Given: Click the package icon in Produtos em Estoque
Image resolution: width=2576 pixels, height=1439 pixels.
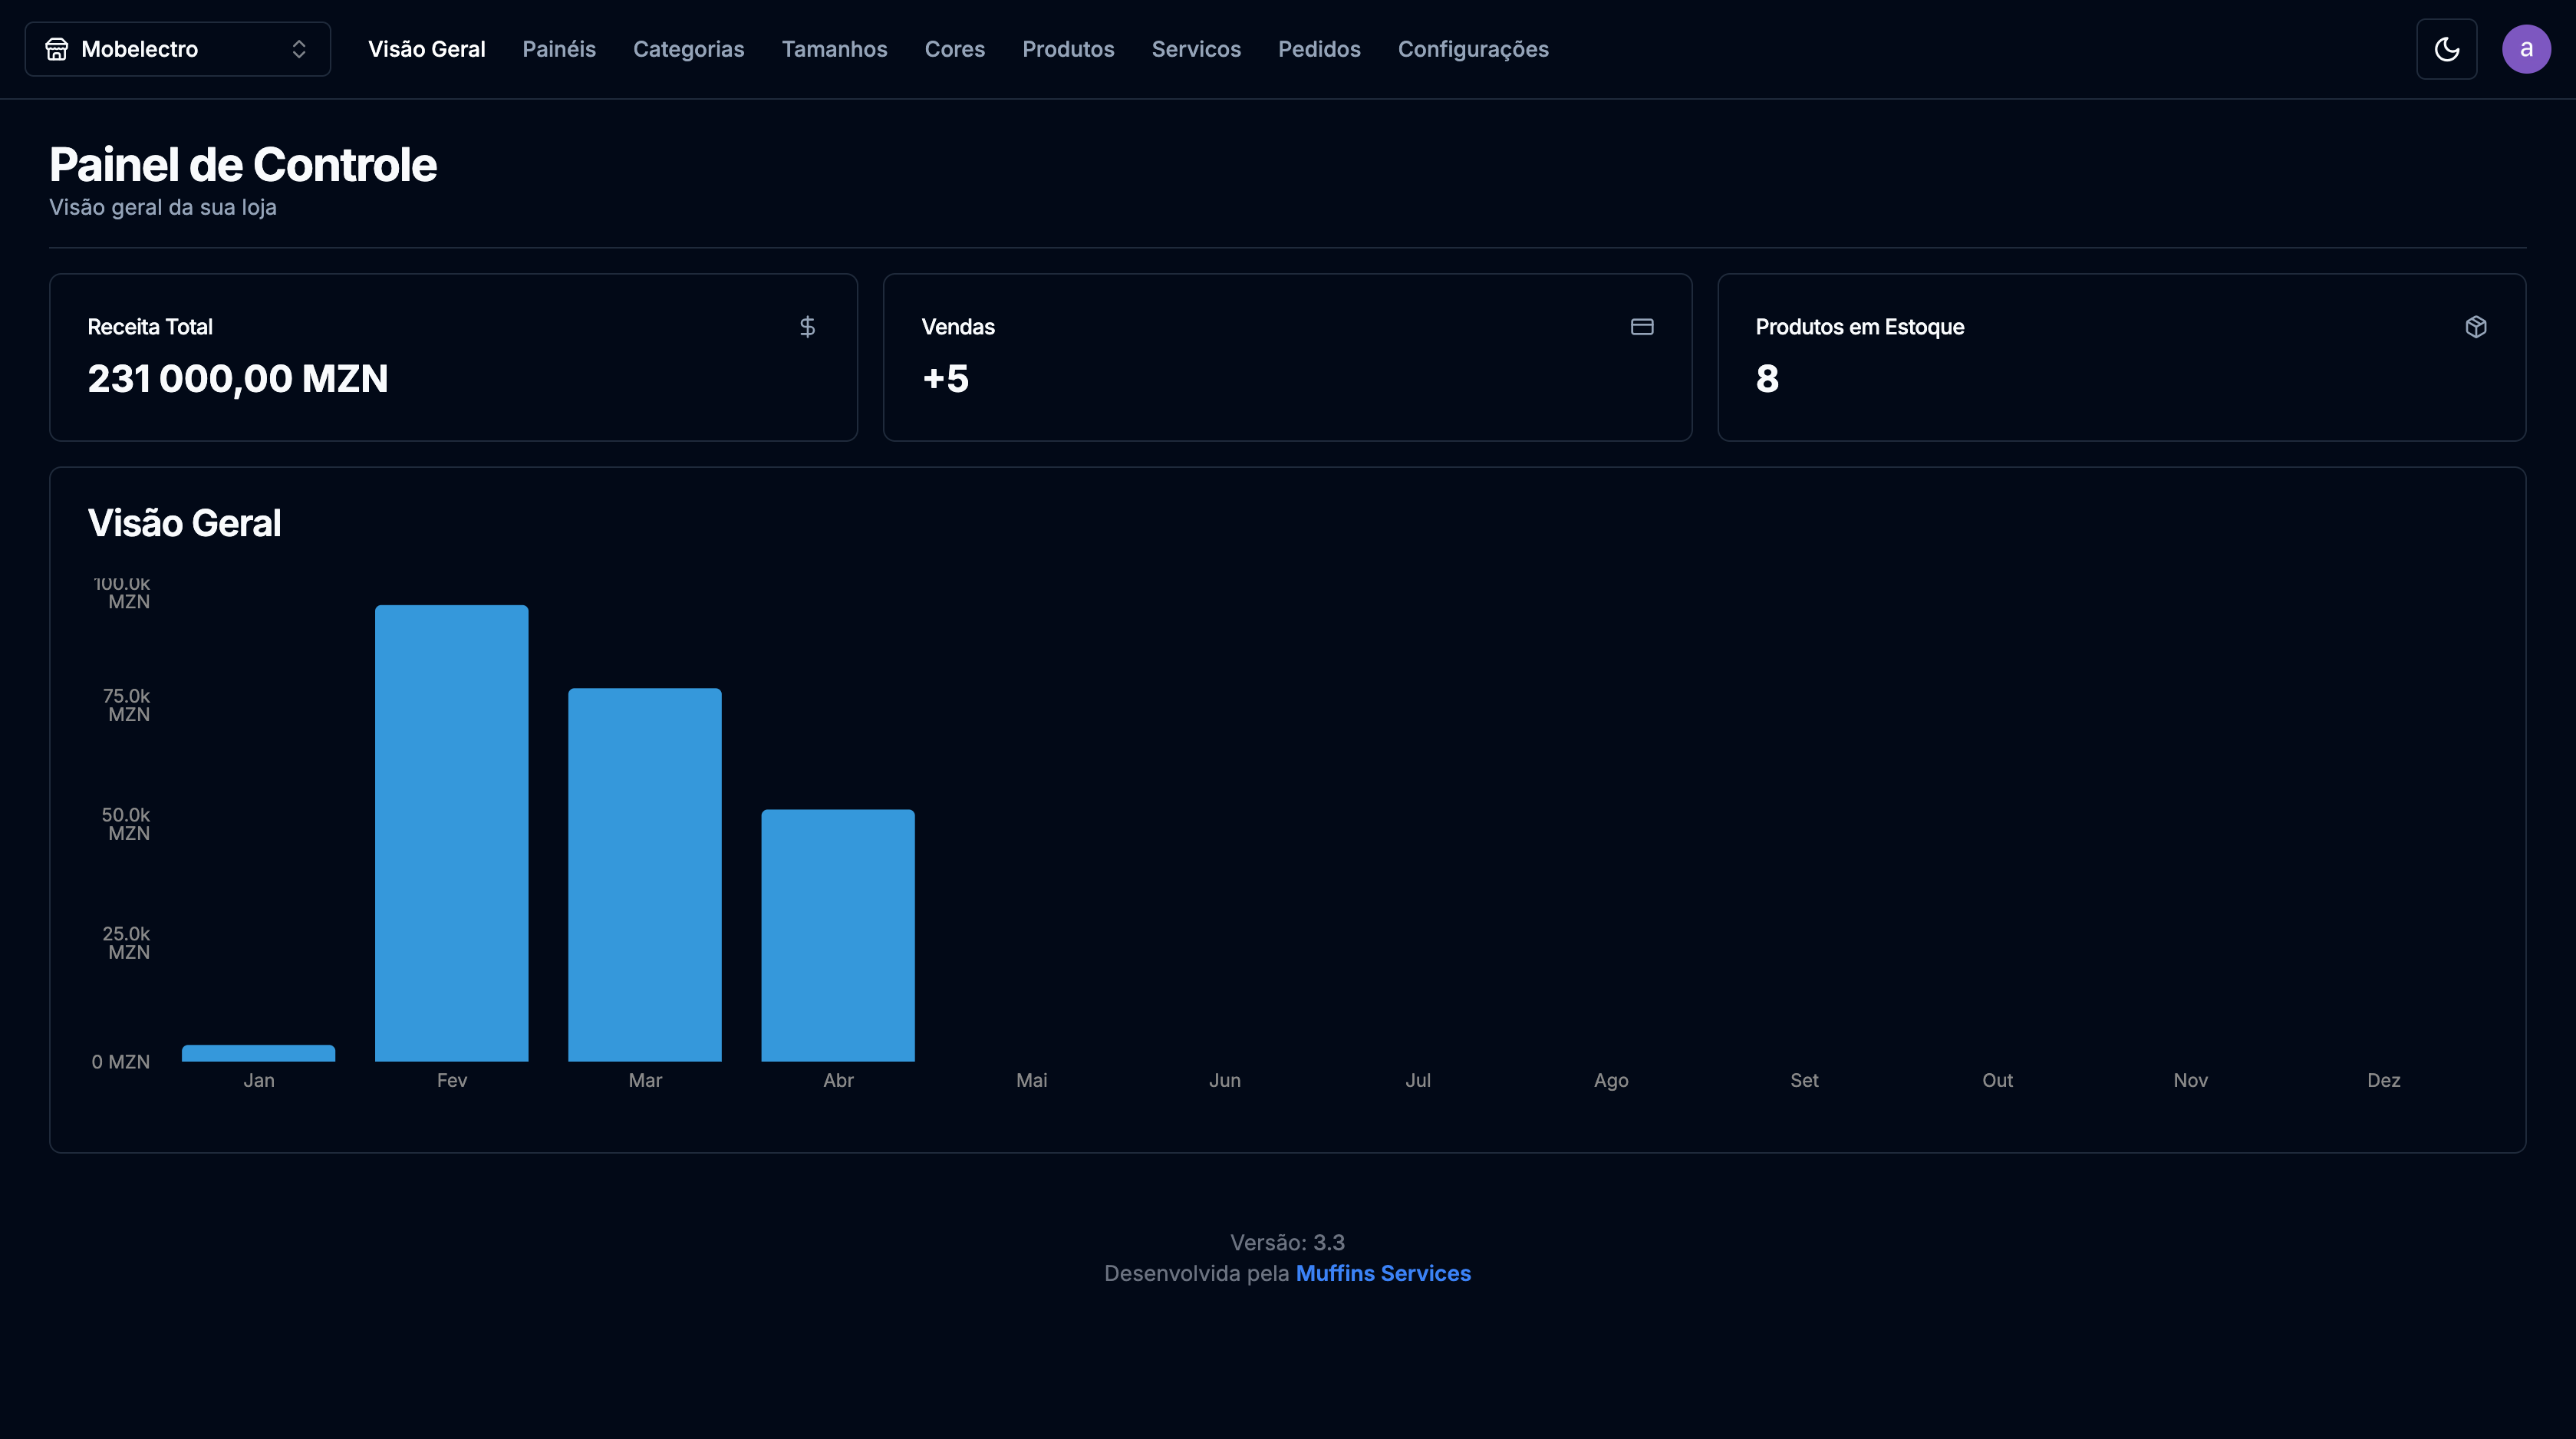Looking at the screenshot, I should tap(2475, 327).
